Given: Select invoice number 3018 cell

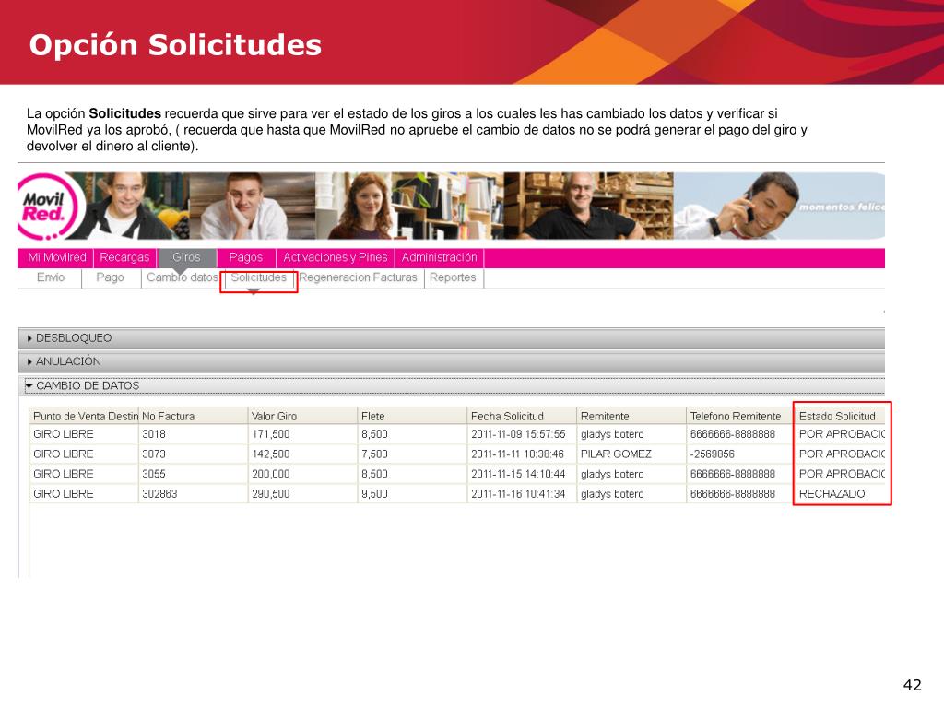Looking at the screenshot, I should (194, 434).
